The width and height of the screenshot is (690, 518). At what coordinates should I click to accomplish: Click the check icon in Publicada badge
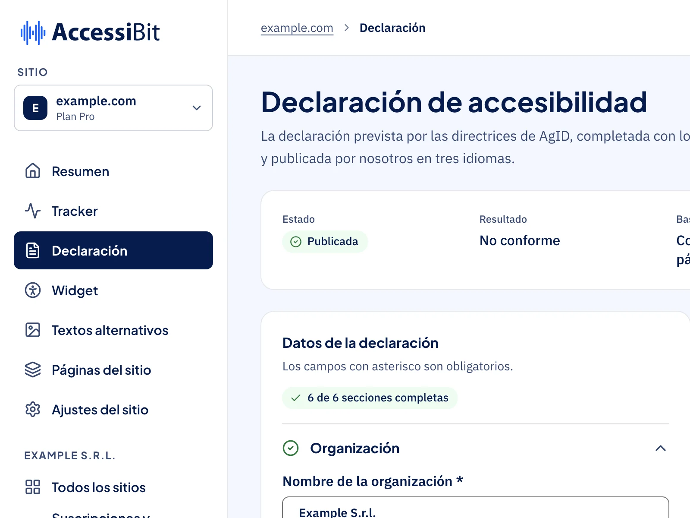296,242
